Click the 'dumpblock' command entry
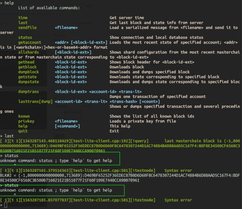The height and width of the screenshot is (209, 242). tap(28, 72)
